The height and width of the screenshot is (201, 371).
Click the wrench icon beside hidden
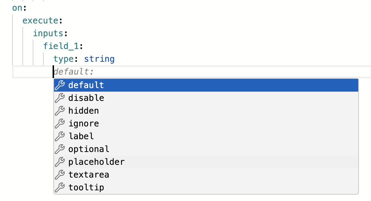pyautogui.click(x=60, y=111)
